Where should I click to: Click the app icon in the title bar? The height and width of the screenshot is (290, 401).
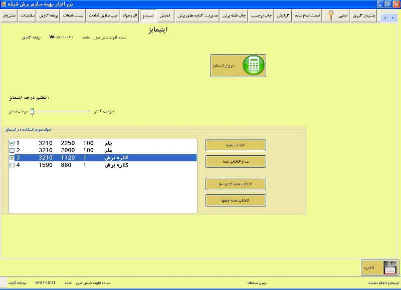4,4
